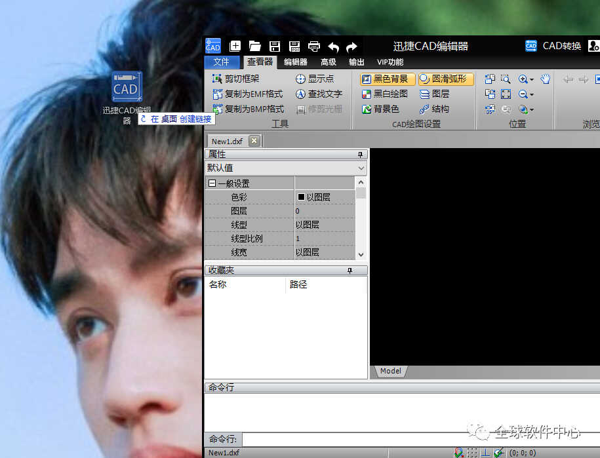Click the black 色彩 color swatch
The image size is (600, 458).
pos(301,197)
